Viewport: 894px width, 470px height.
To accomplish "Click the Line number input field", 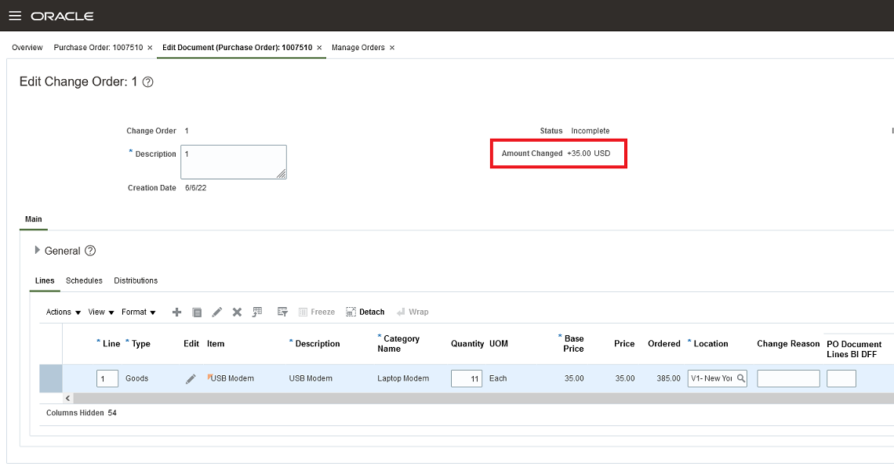I will 107,379.
